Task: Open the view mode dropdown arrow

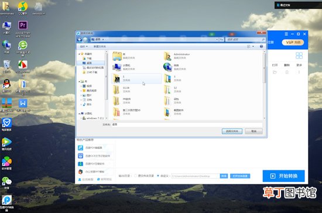Action: (x=253, y=47)
